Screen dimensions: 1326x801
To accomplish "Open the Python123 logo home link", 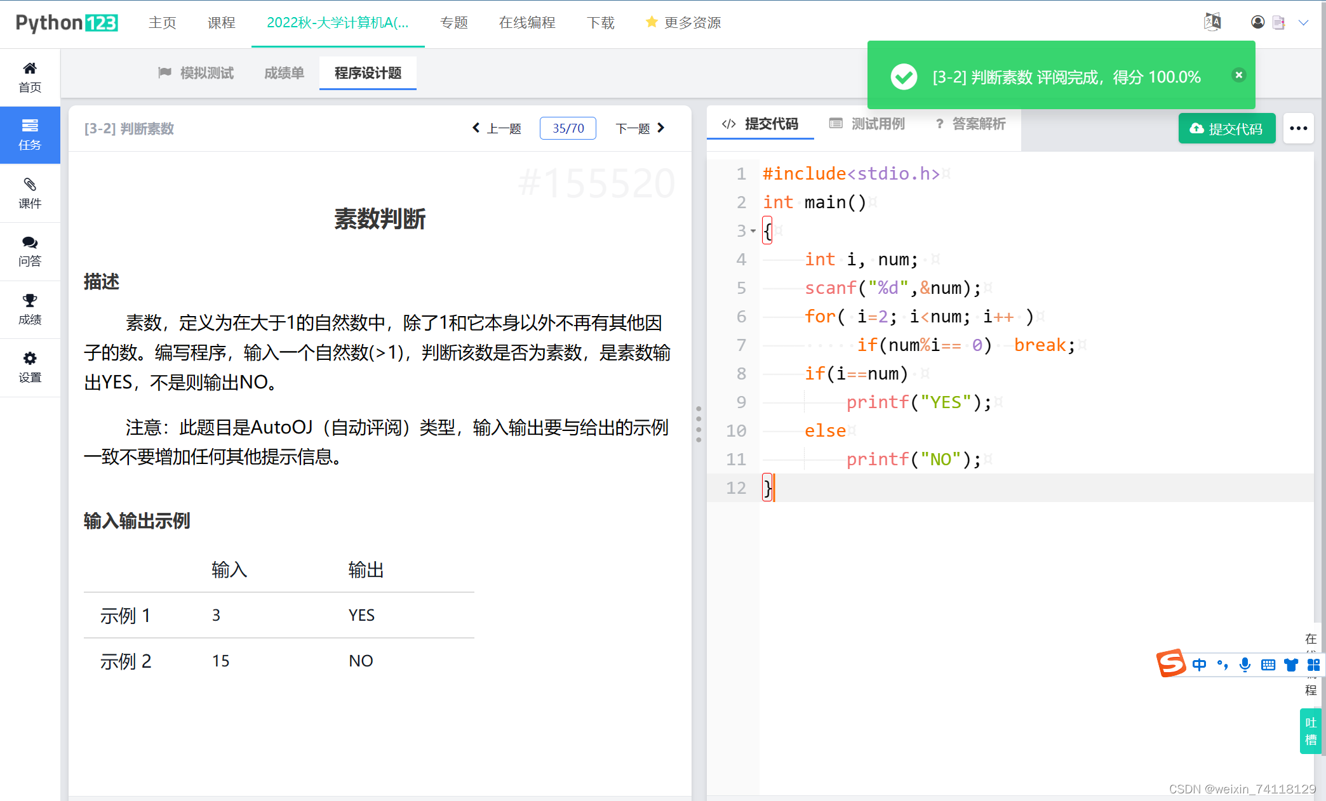I will click(x=67, y=23).
